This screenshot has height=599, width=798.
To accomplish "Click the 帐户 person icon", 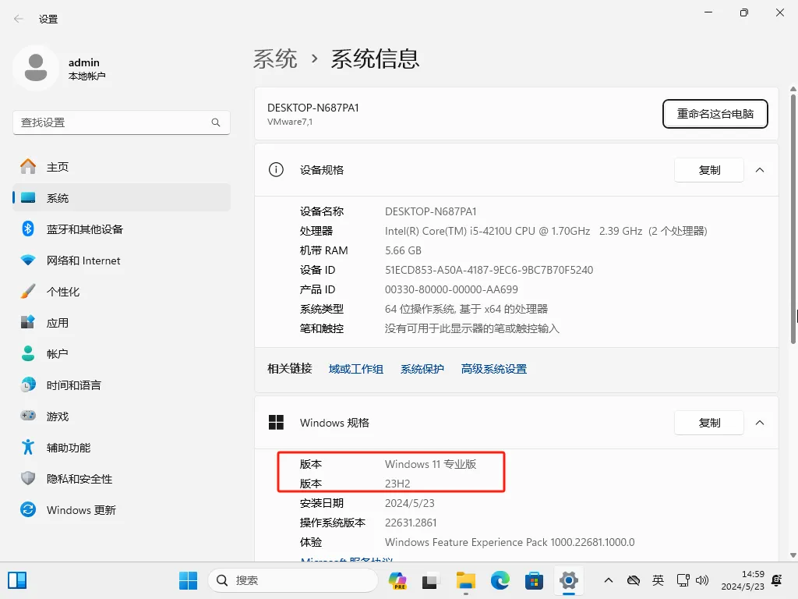I will click(x=28, y=353).
